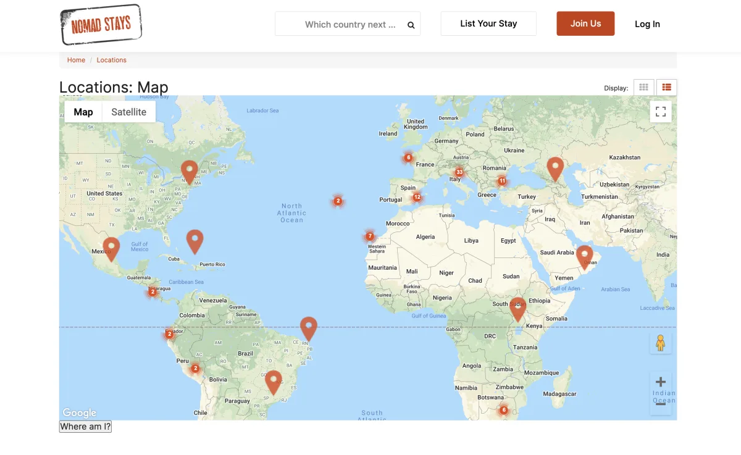This screenshot has height=455, width=741.
Task: Click the Puerto Rico map label
Action: 212,264
